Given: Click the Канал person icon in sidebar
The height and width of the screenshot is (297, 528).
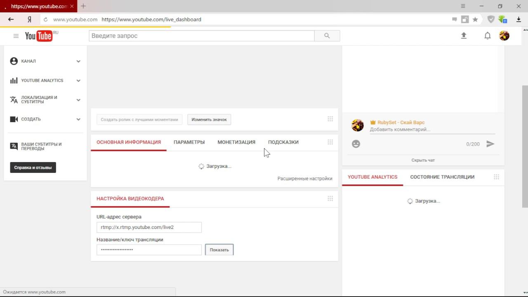Looking at the screenshot, I should tap(14, 61).
